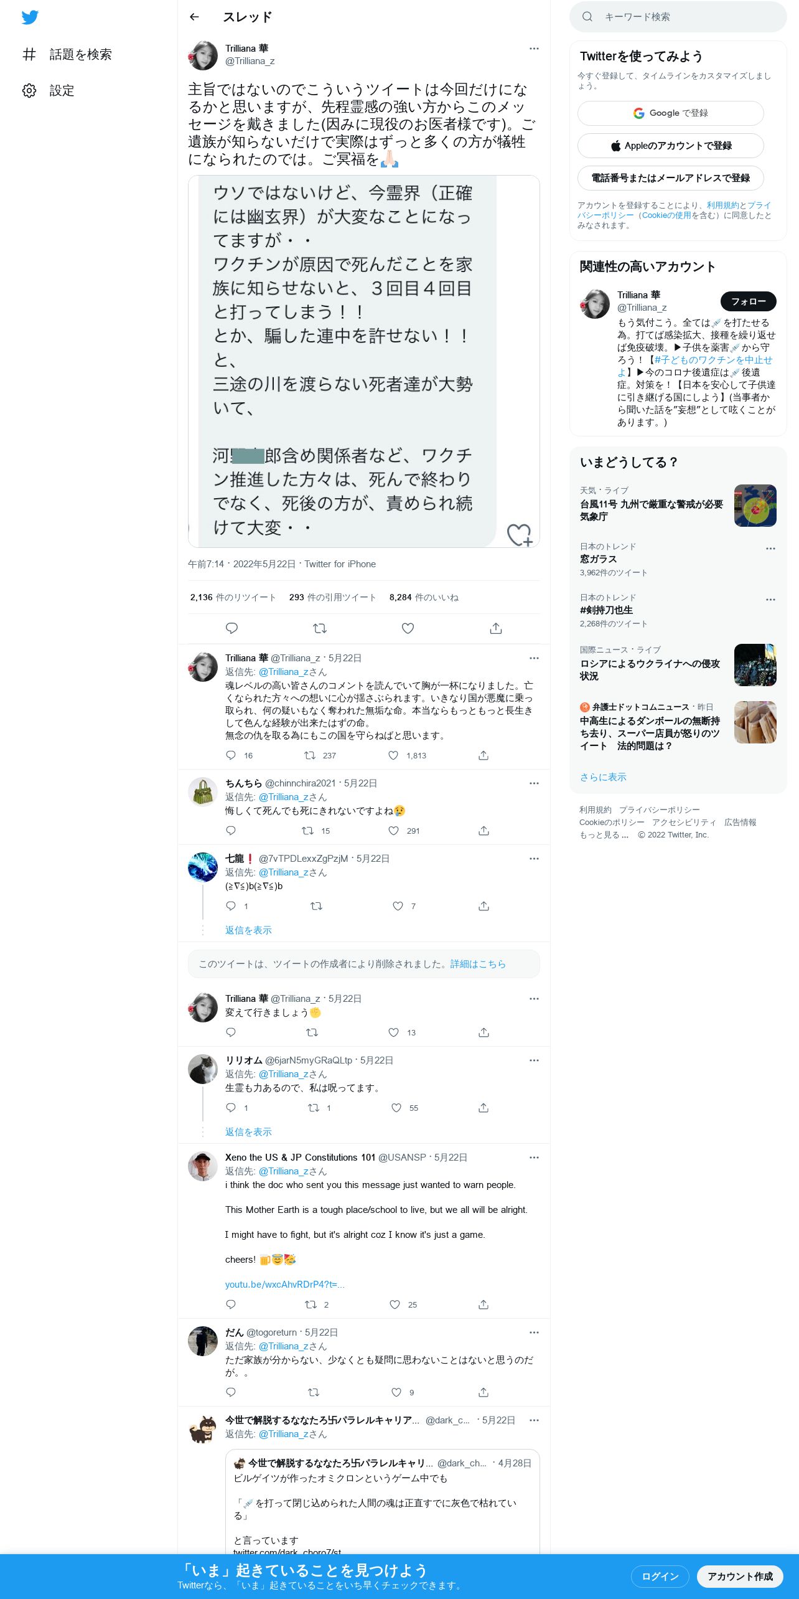The image size is (799, 1599).
Task: Open more options for 窓ガラス trend
Action: pos(770,549)
